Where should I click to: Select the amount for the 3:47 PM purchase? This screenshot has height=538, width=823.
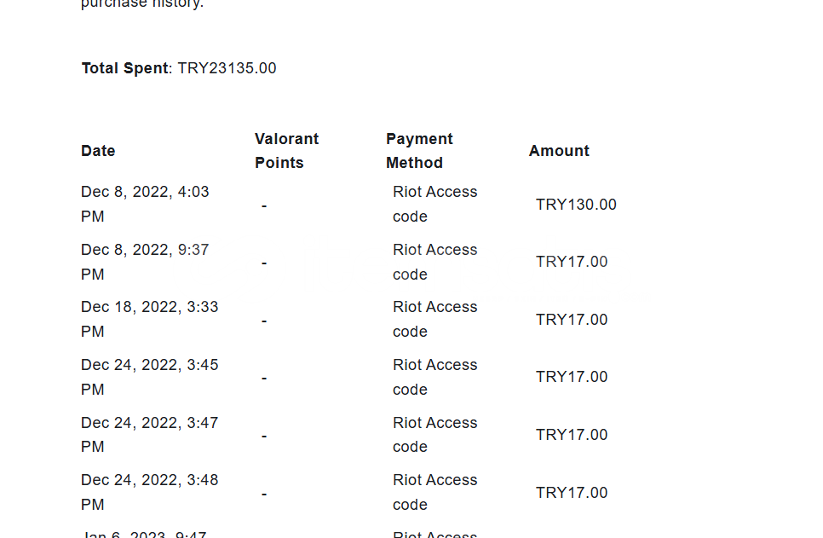point(572,435)
